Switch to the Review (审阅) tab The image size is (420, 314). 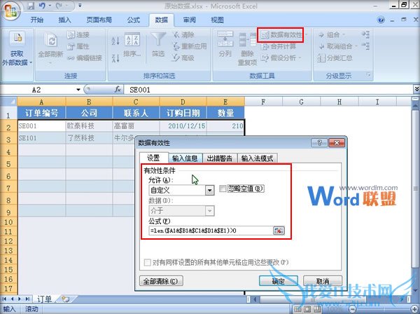point(190,20)
